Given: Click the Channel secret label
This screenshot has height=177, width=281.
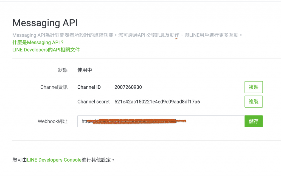Looking at the screenshot, I should pos(94,102).
